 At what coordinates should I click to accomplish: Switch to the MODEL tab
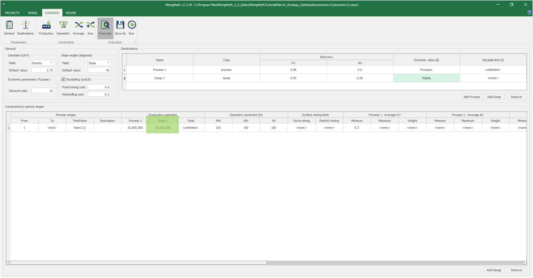tap(33, 13)
